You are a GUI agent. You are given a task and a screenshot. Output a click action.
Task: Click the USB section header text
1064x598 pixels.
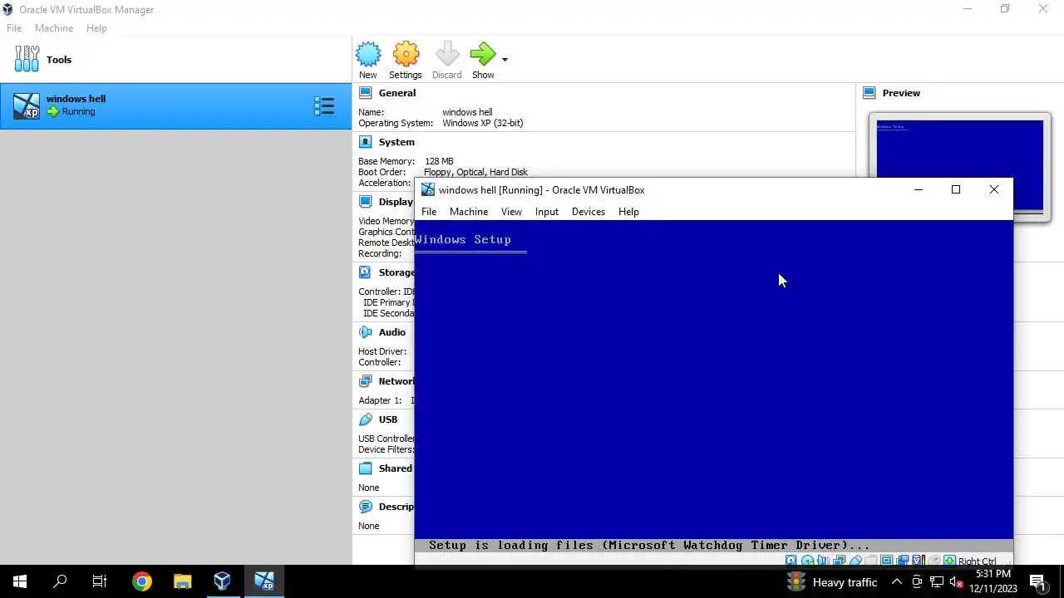pyautogui.click(x=388, y=419)
